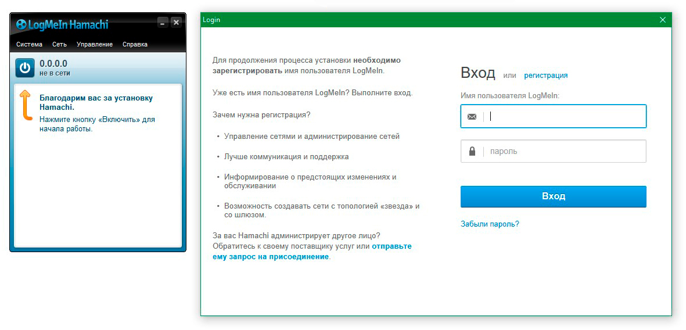
Task: Open the Система menu in Hamachi
Action: click(x=29, y=44)
